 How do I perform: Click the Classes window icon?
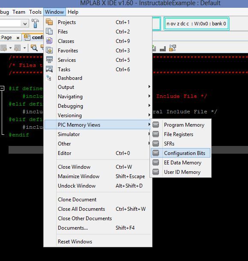tap(49, 41)
